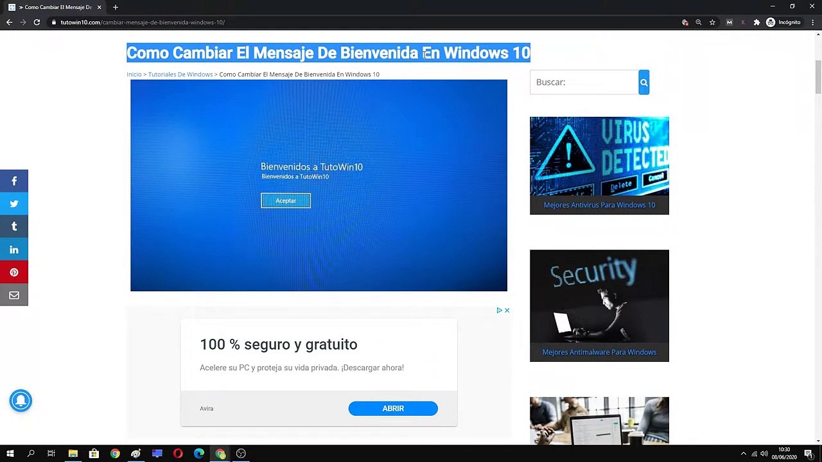The image size is (822, 462).
Task: View site information via the padlock icon
Action: 54,22
